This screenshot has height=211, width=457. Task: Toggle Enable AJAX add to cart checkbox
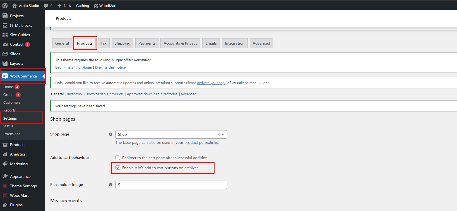118,168
